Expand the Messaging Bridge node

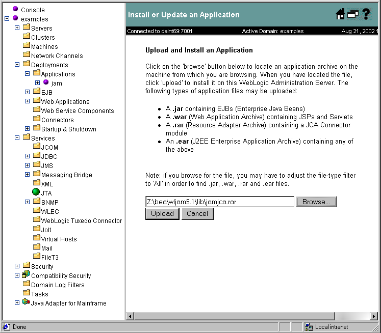tap(27, 174)
